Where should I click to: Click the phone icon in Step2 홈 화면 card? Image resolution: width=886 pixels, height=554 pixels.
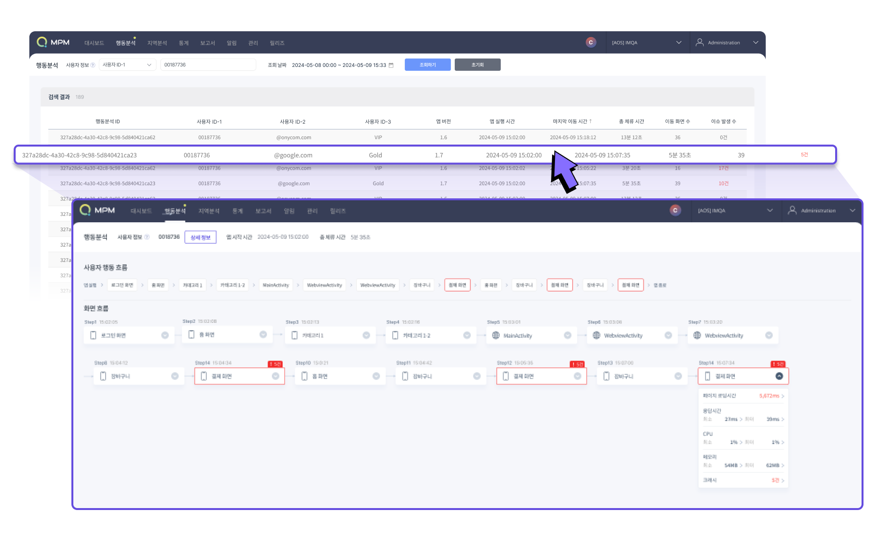(x=191, y=335)
